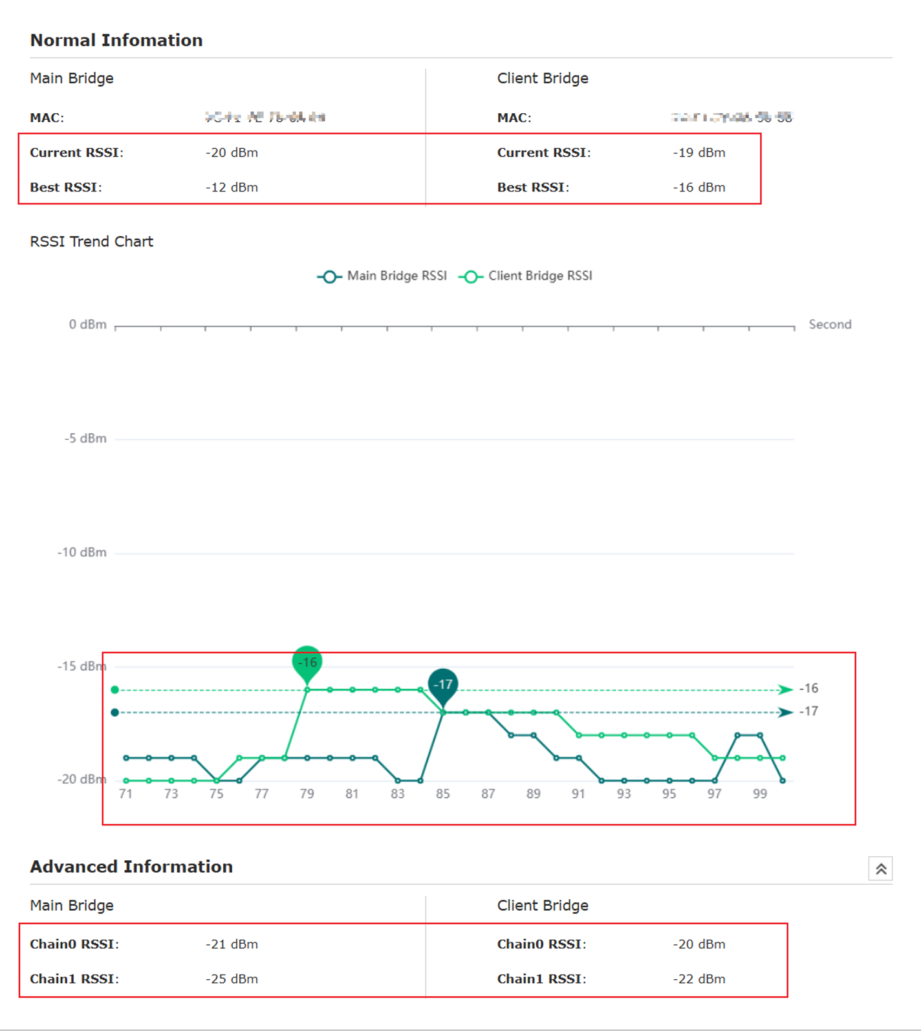Image resolution: width=921 pixels, height=1031 pixels.
Task: Click Main Bridge Chain0 RSSI value -21 dBm
Action: click(x=232, y=944)
